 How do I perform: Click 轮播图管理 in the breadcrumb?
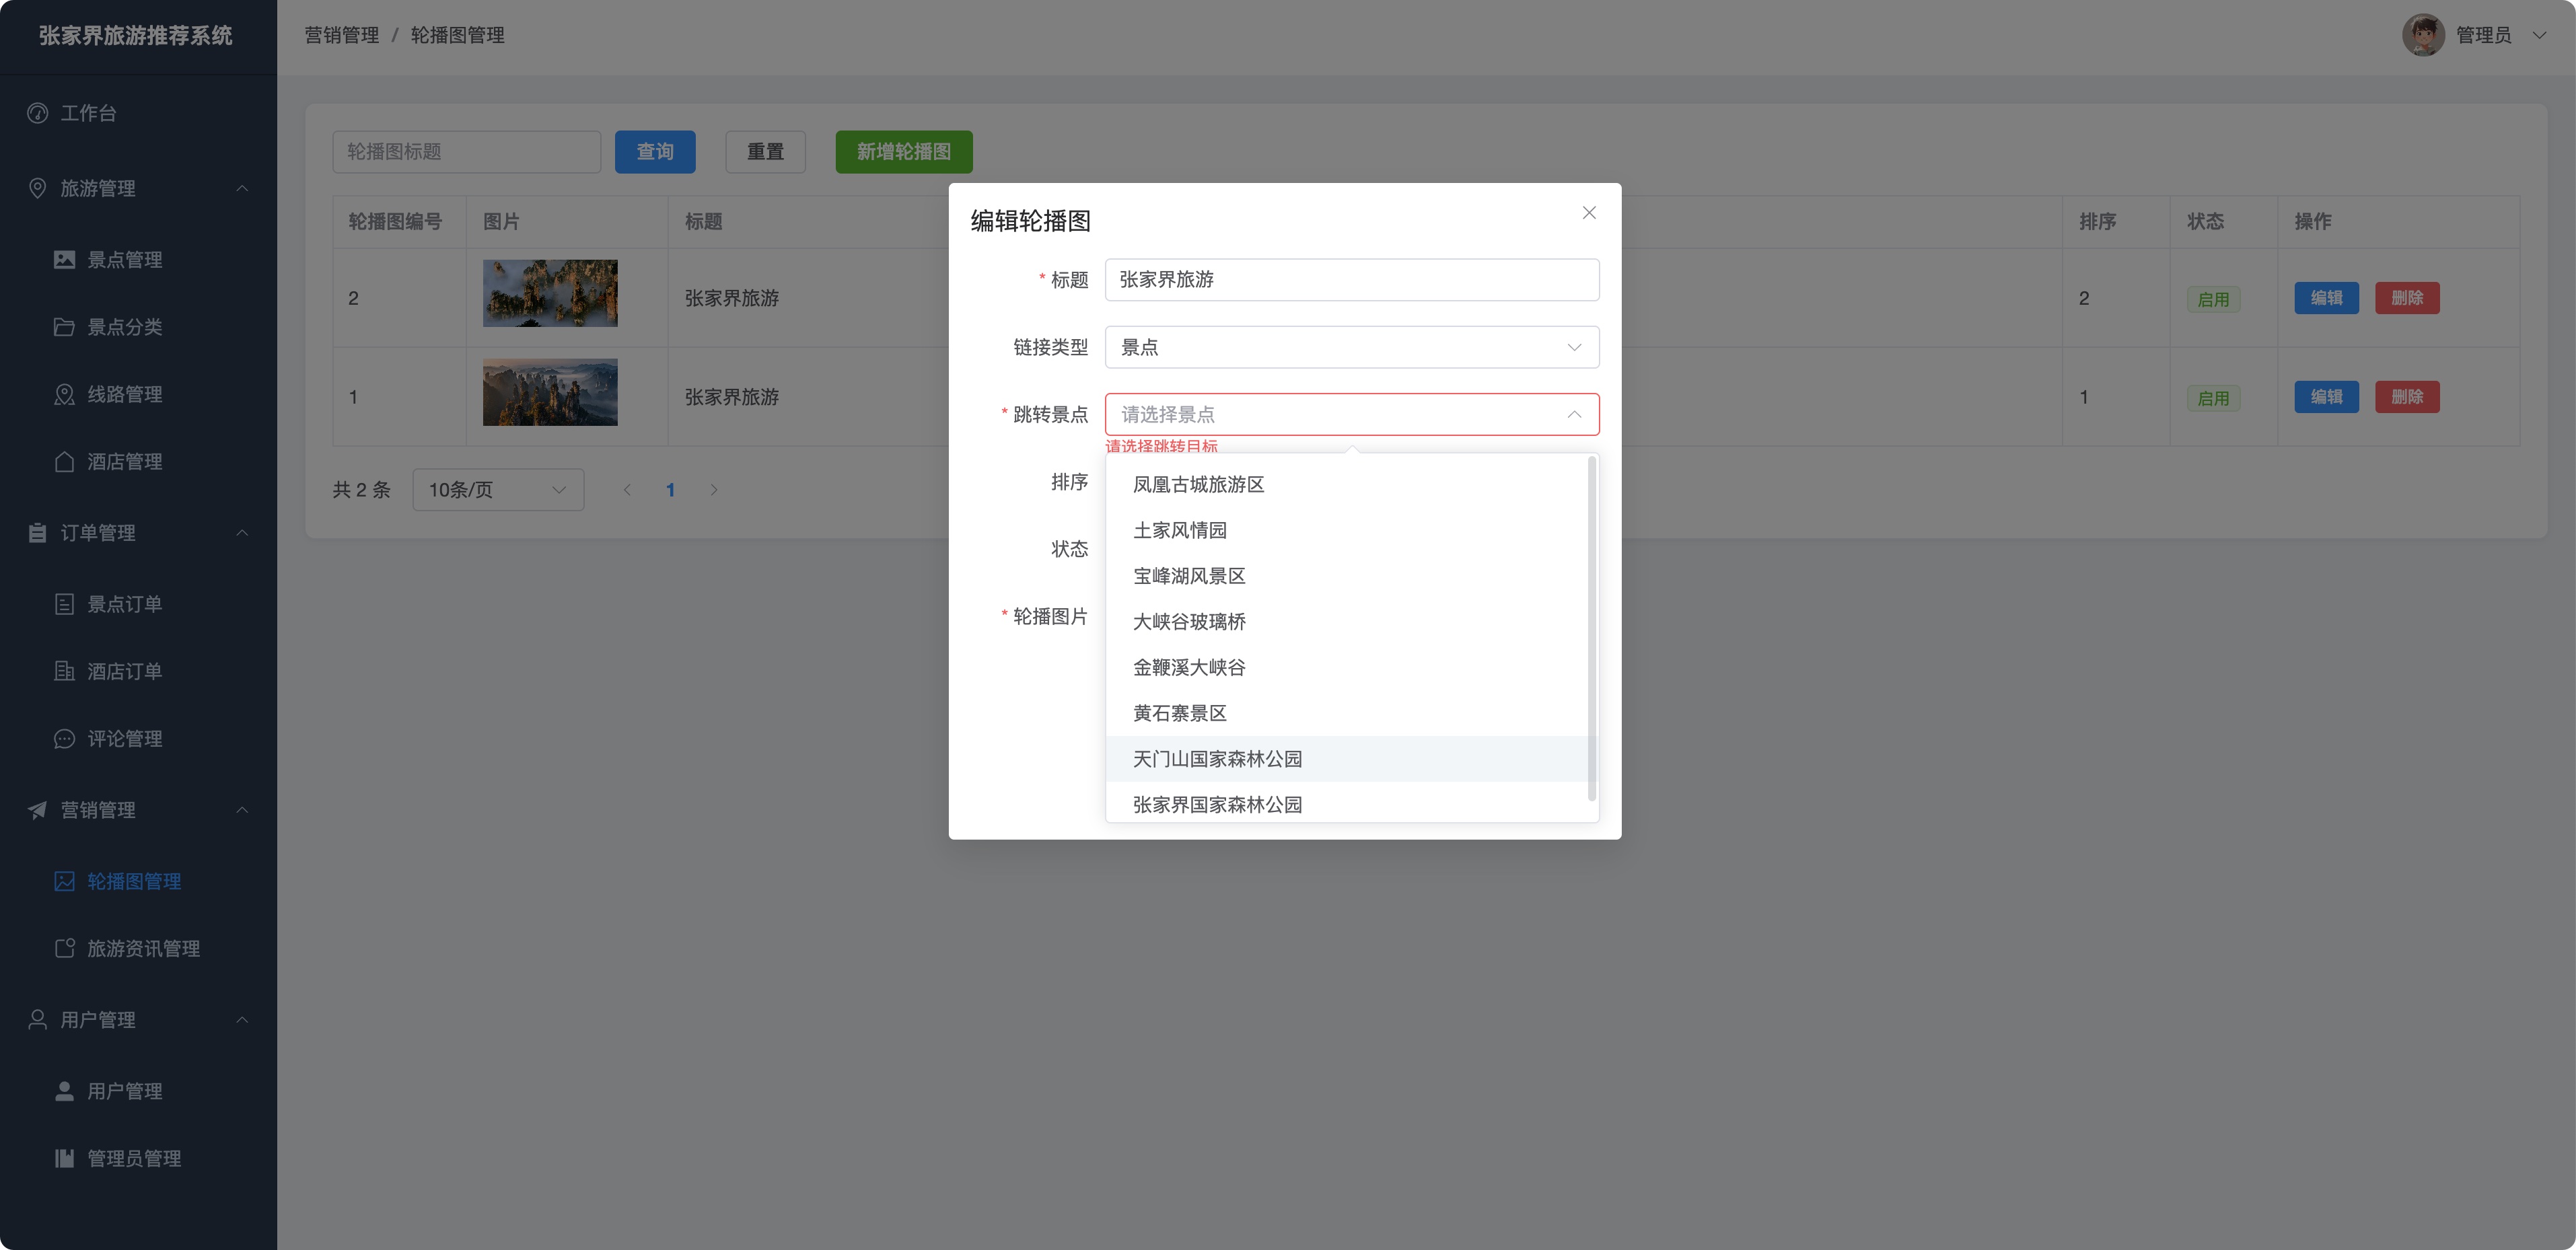tap(457, 35)
